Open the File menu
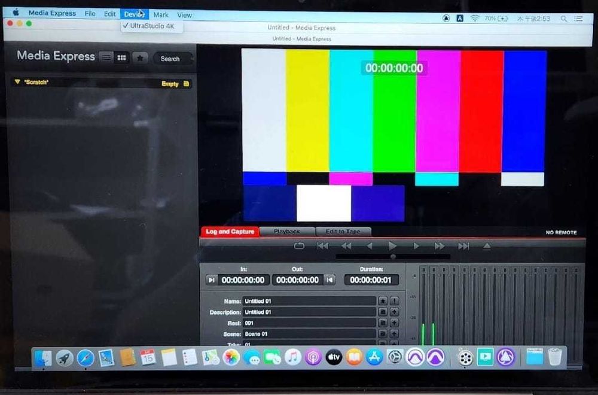Viewport: 598px width, 395px height. (x=90, y=13)
